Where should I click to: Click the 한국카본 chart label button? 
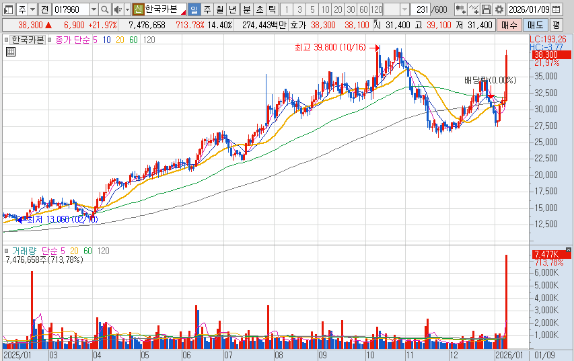[x=28, y=40]
